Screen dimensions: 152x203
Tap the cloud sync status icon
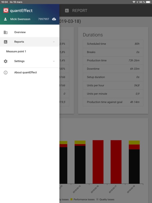coord(54,19)
